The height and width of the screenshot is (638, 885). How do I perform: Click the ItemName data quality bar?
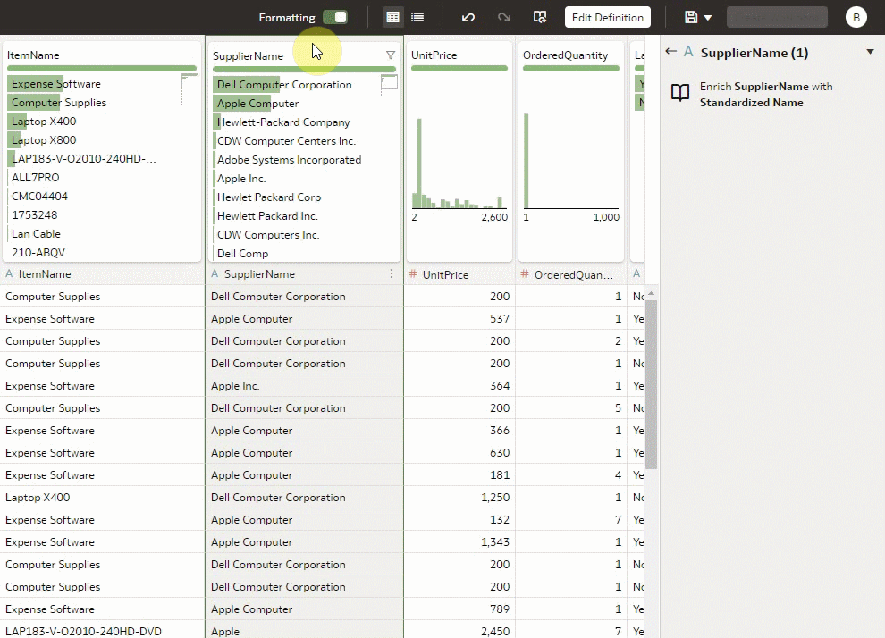tap(101, 68)
